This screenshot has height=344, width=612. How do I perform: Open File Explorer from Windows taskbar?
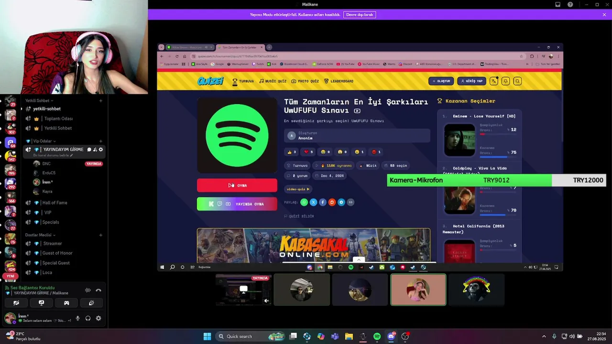[349, 336]
